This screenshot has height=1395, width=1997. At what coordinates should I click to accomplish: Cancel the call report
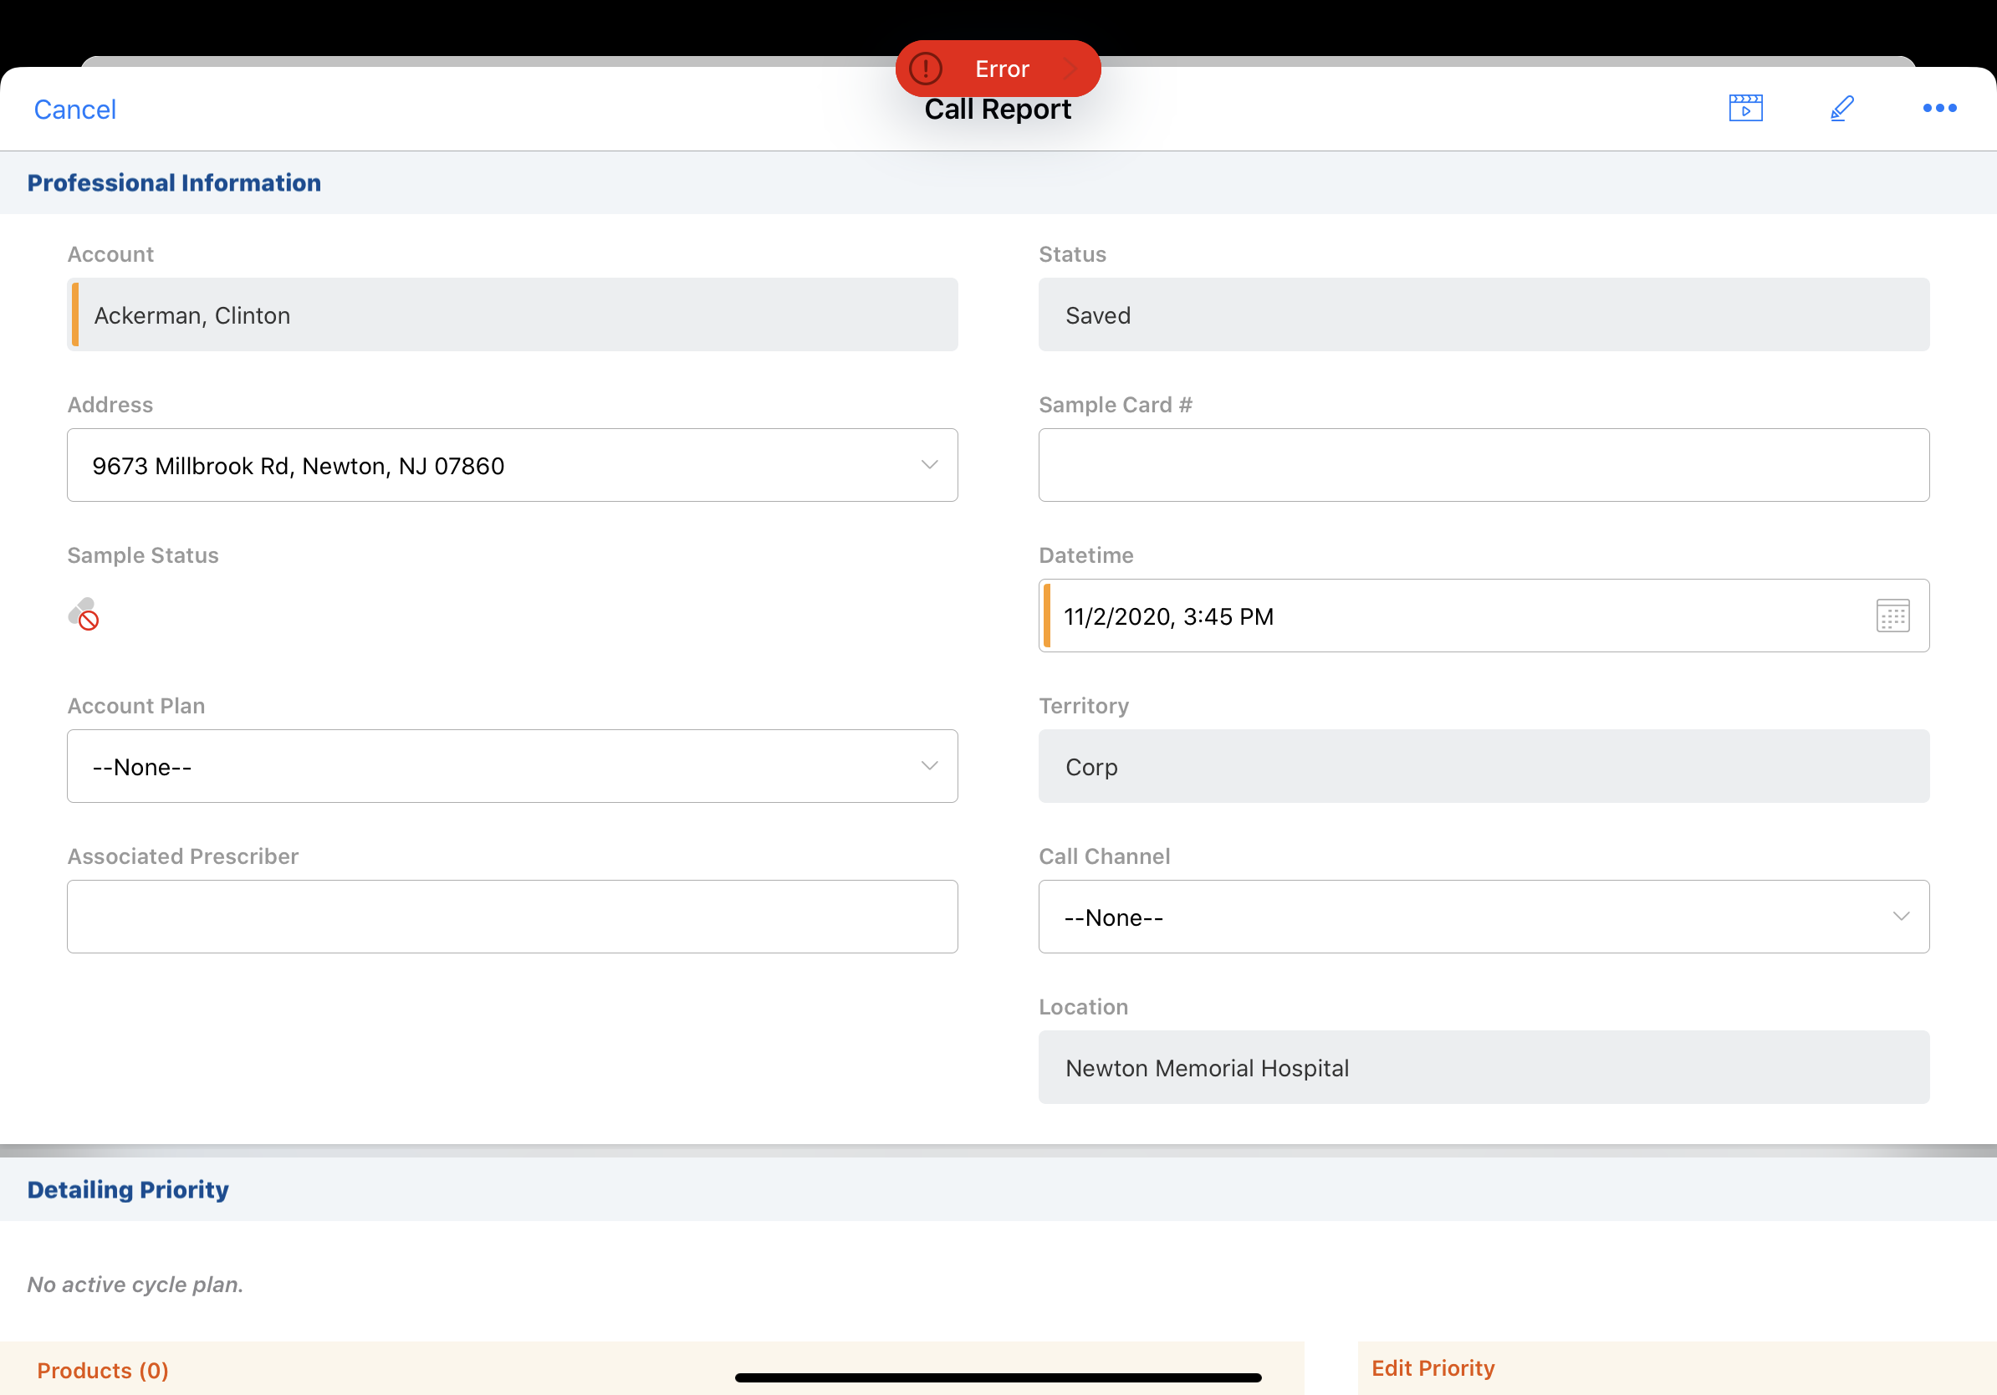[x=74, y=110]
